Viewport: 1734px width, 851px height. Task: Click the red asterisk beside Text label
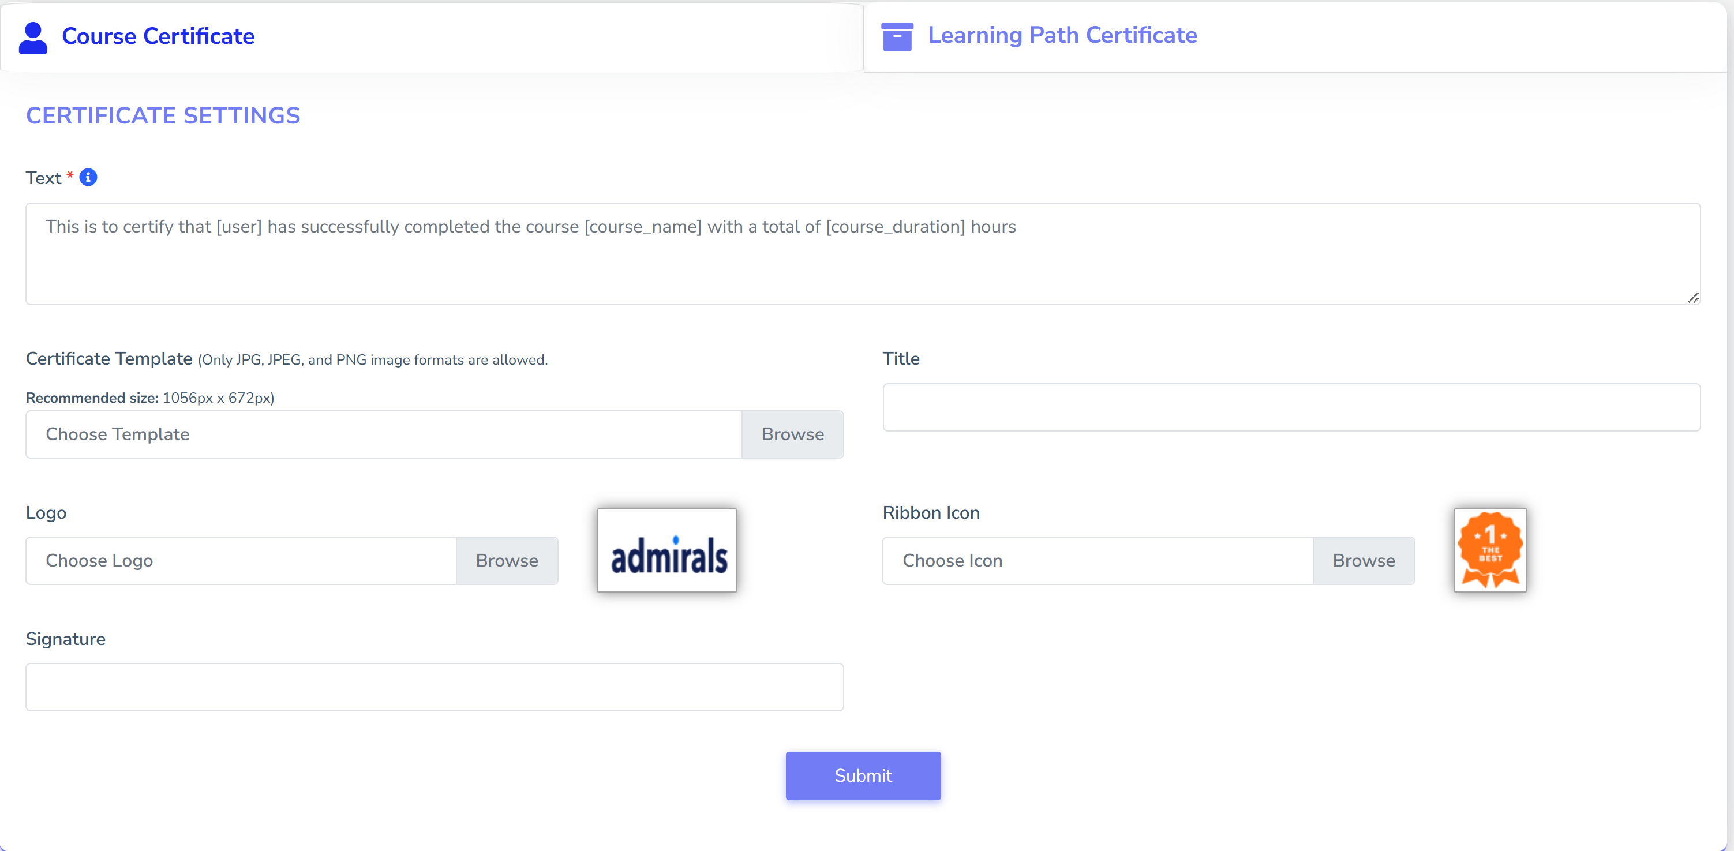(x=70, y=176)
